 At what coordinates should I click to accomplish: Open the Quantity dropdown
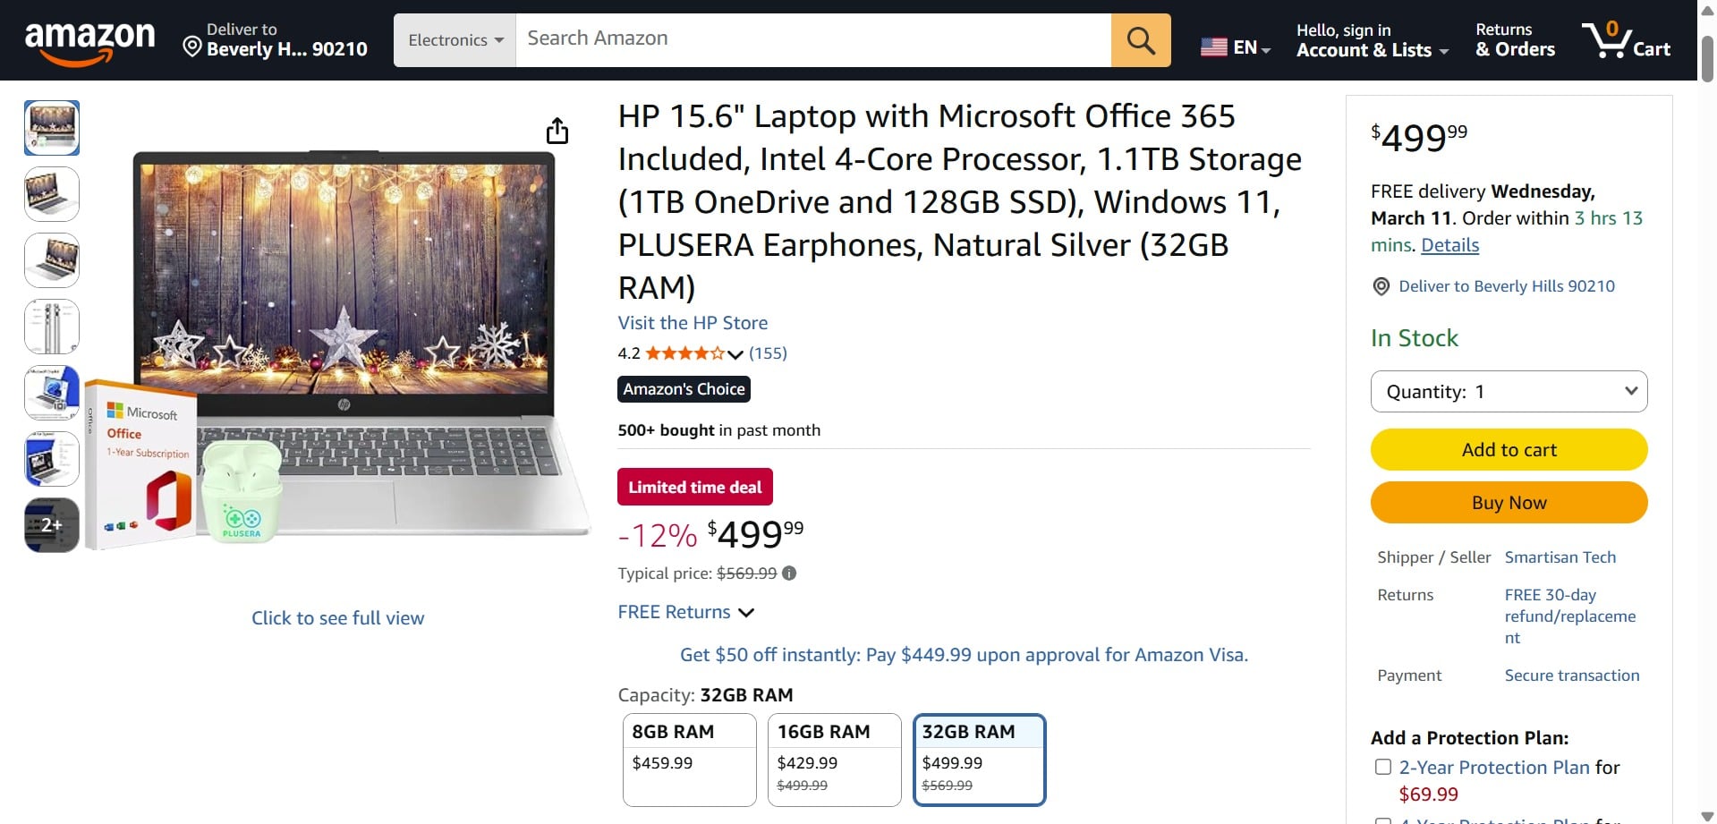(1509, 391)
